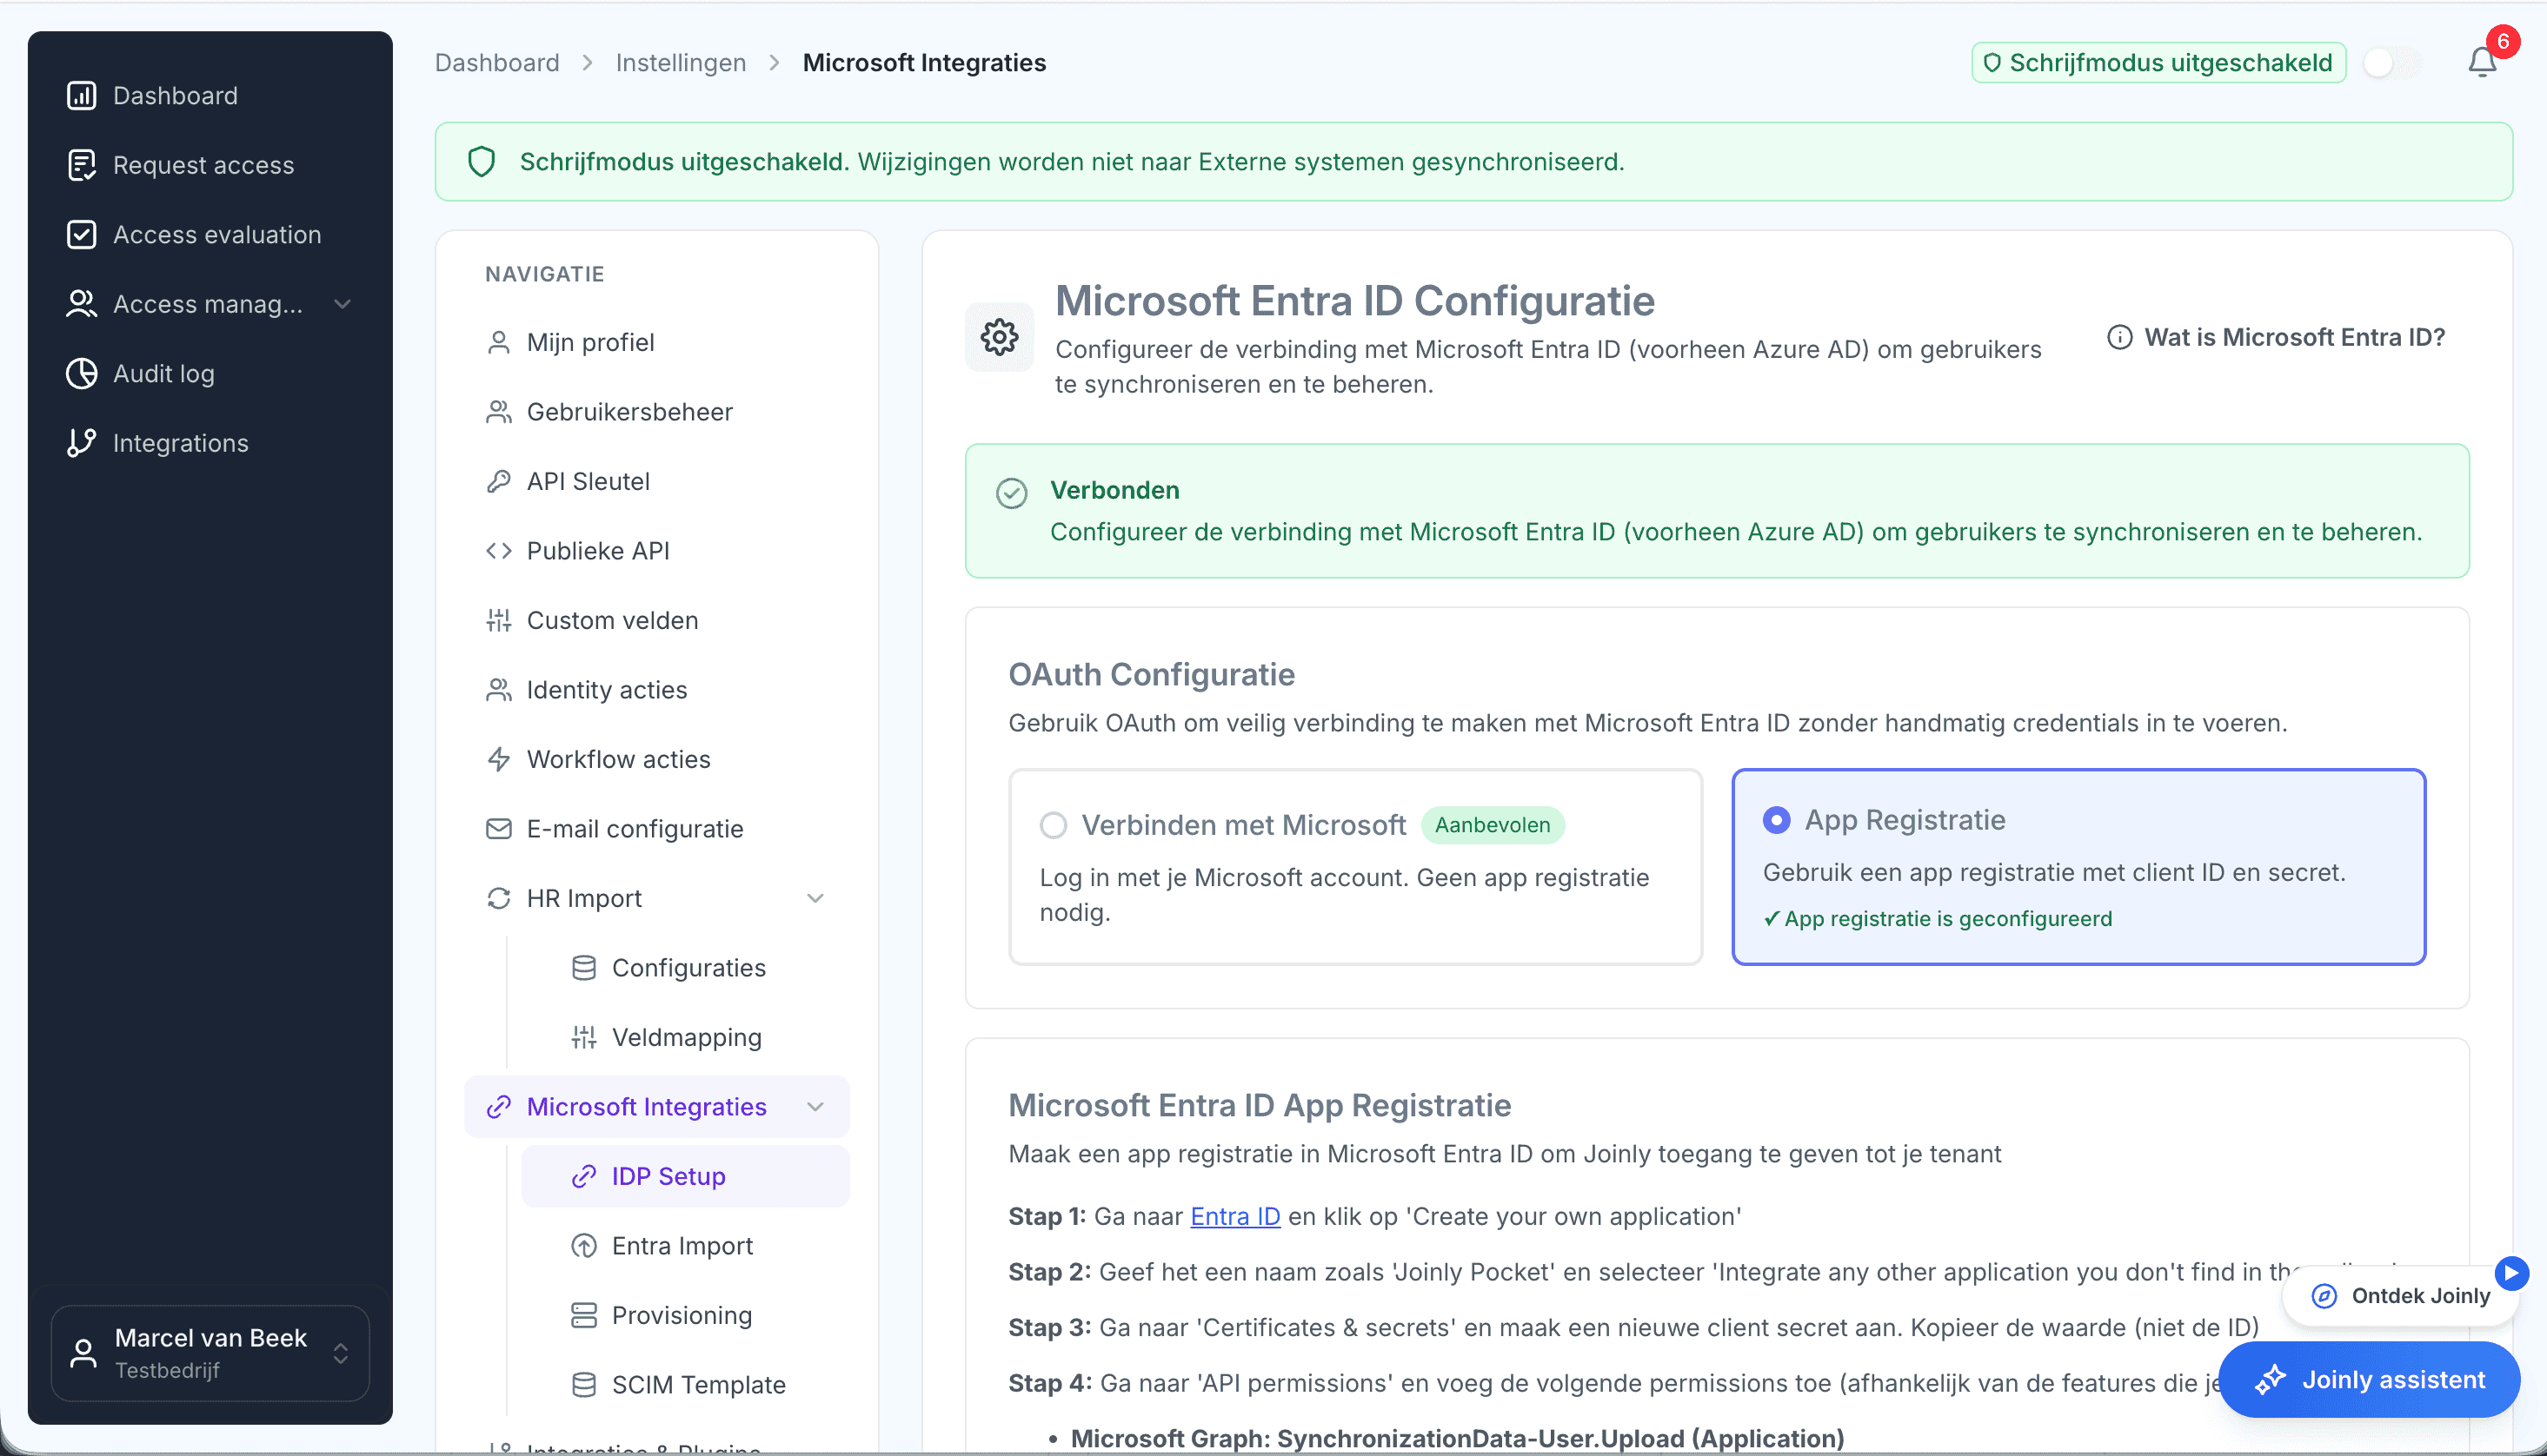The image size is (2547, 1456).
Task: Click the Access management users icon
Action: coord(81,304)
